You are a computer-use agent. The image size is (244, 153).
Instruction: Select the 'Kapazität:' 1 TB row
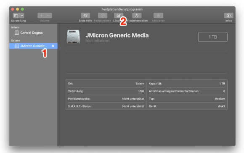187,84
